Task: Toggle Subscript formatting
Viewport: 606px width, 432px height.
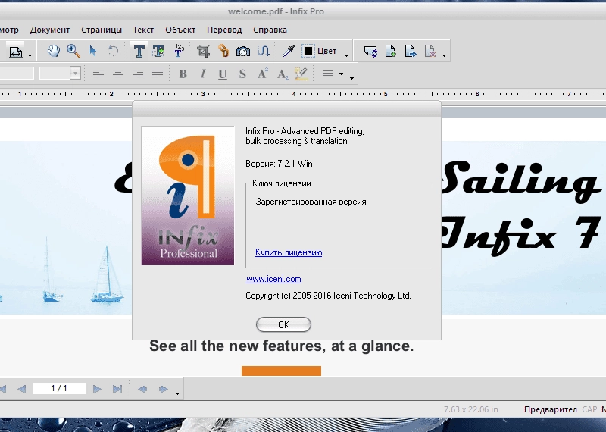Action: pos(283,74)
